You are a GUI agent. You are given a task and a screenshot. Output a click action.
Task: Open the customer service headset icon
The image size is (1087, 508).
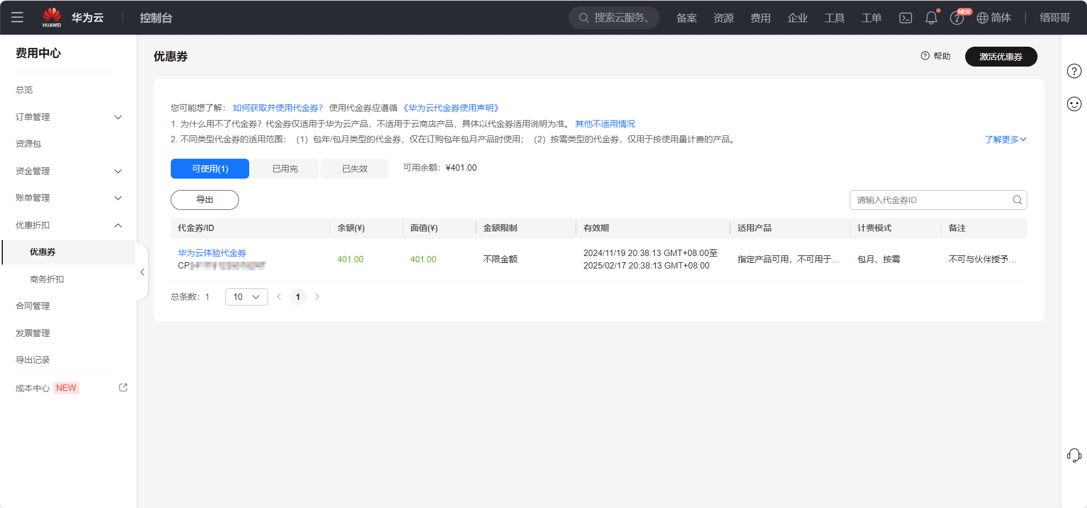click(x=1074, y=455)
